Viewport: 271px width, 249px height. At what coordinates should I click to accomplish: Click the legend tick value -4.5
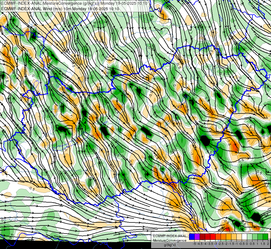[x=200, y=244]
